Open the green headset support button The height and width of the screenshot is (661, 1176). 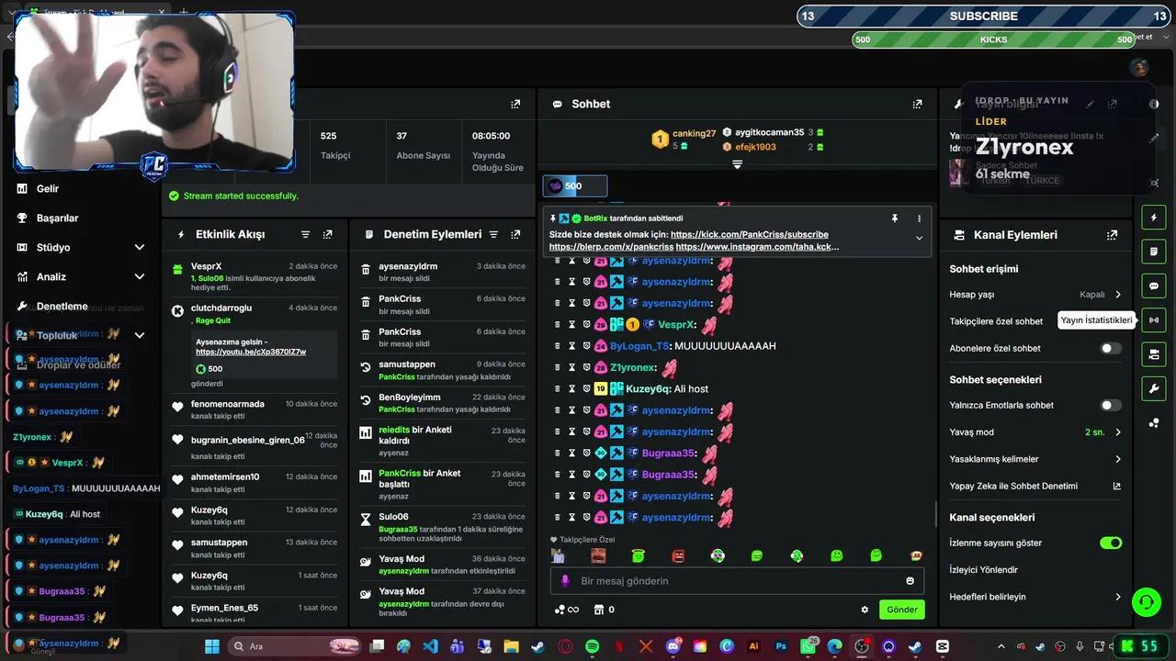1146,602
